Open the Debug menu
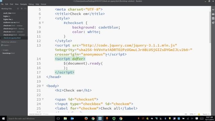The image size is (215, 121). 31,4
